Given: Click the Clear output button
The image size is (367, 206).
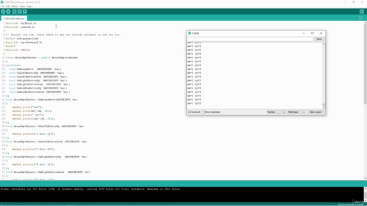Looking at the screenshot, I should [315, 112].
